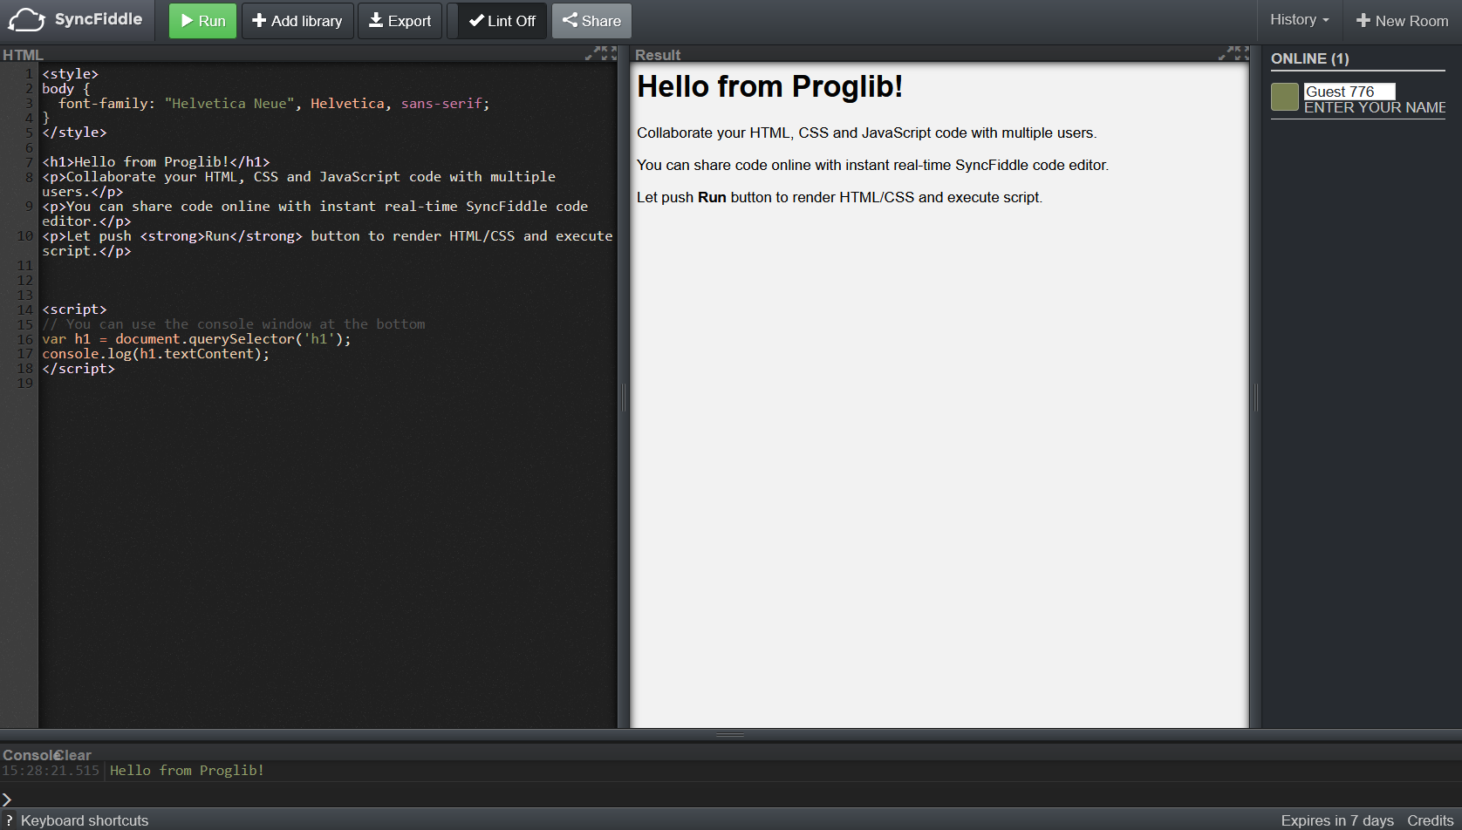This screenshot has height=830, width=1462.
Task: Click the 'Collaborate your HTML' paragraph in Result
Action: click(x=867, y=133)
